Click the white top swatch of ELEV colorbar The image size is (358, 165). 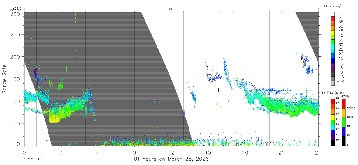click(x=333, y=14)
